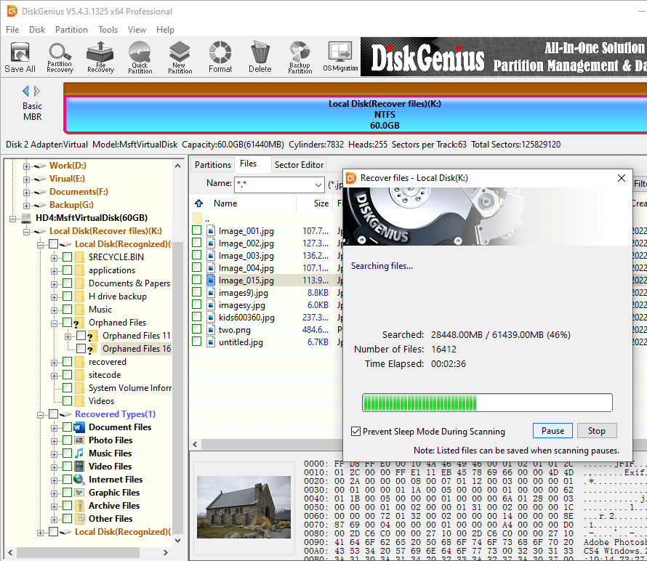Click the scan progress bar

point(487,403)
